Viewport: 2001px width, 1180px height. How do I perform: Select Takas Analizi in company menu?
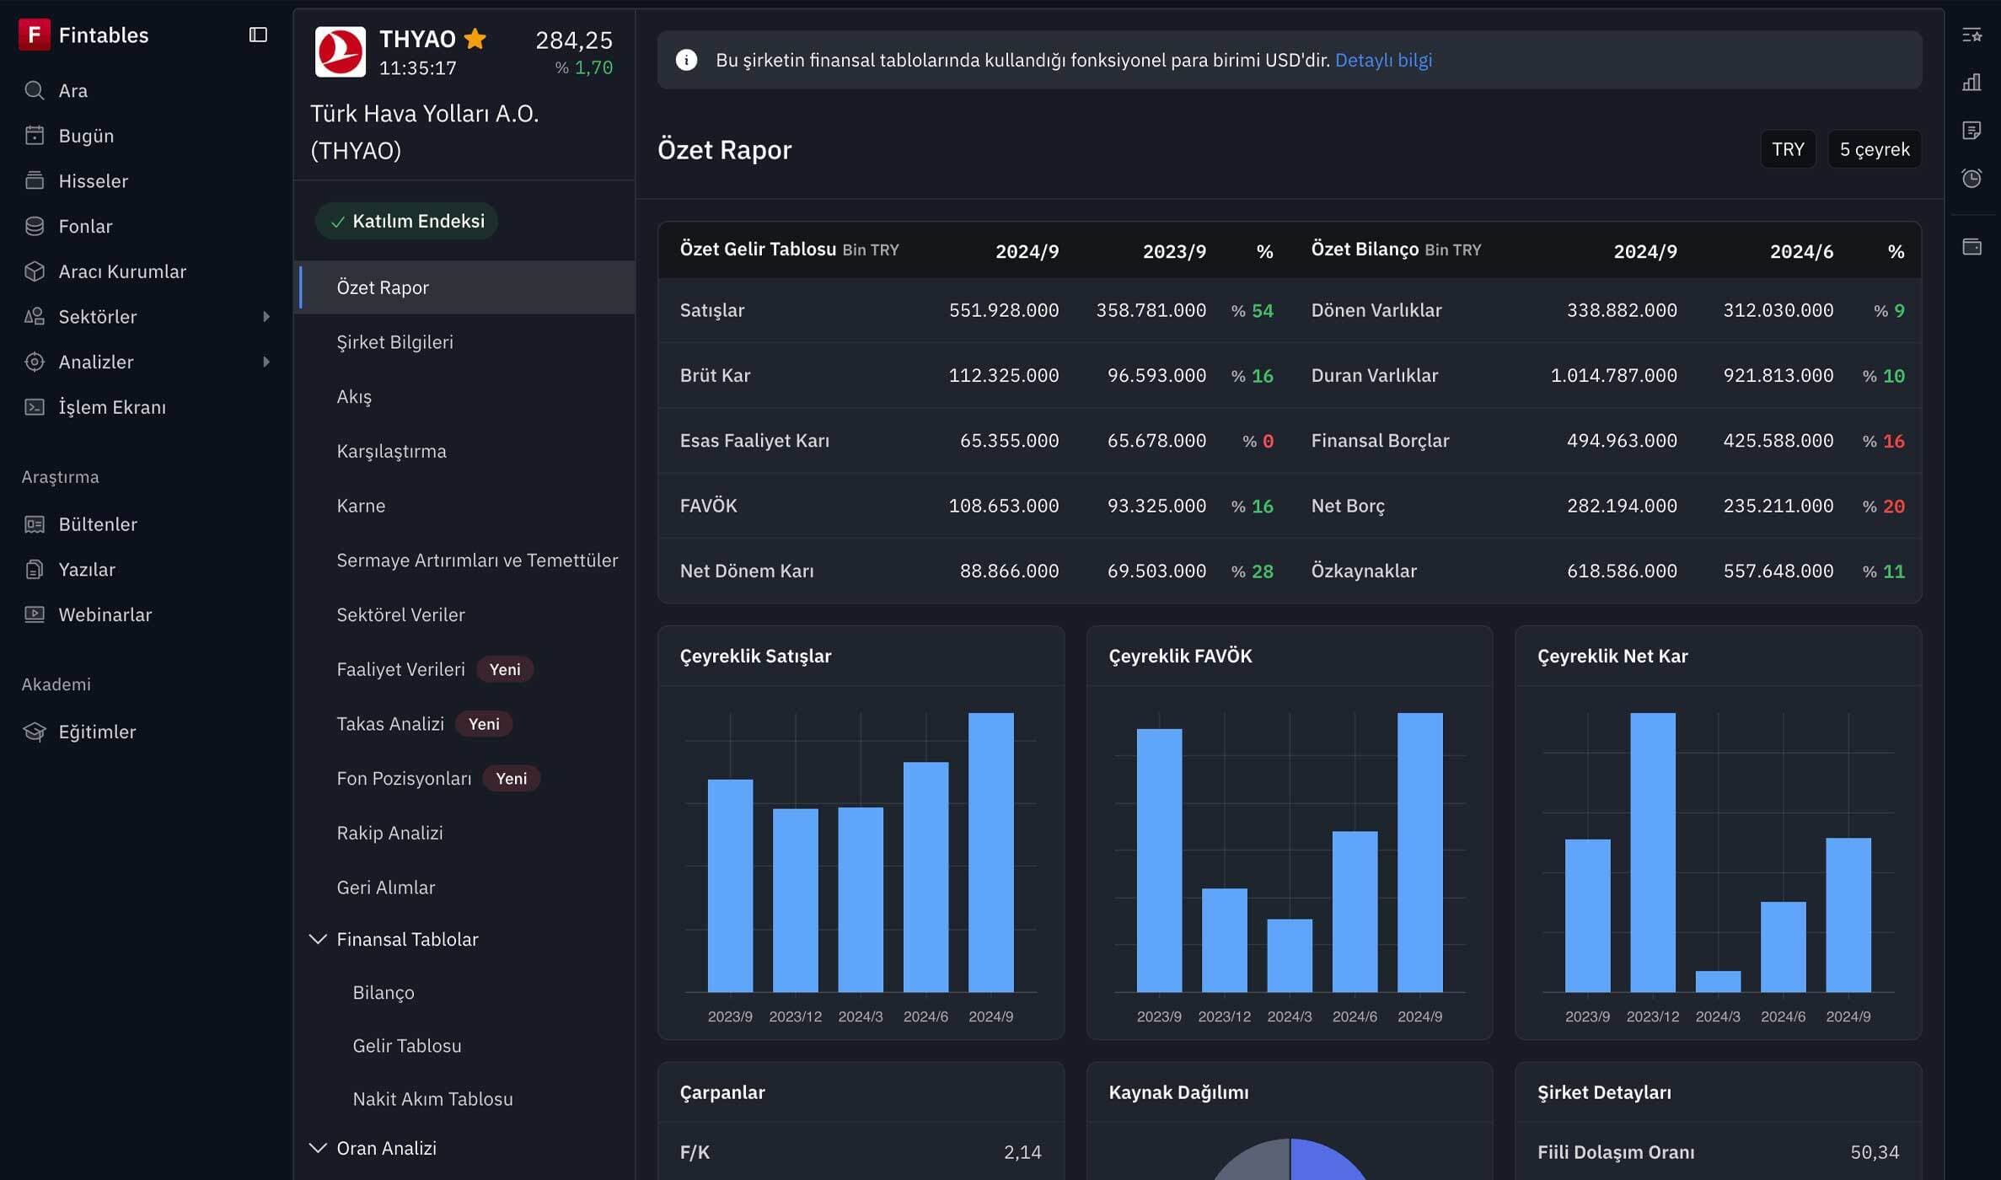click(x=389, y=724)
